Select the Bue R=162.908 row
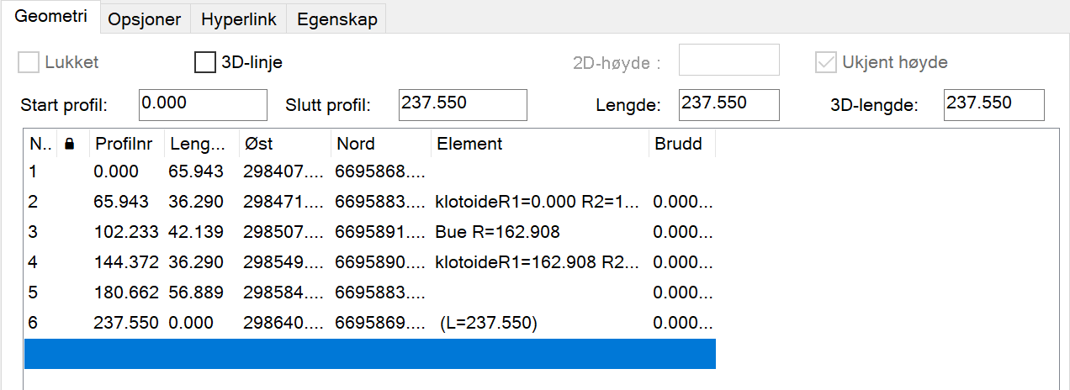This screenshot has height=390, width=1070. click(497, 232)
